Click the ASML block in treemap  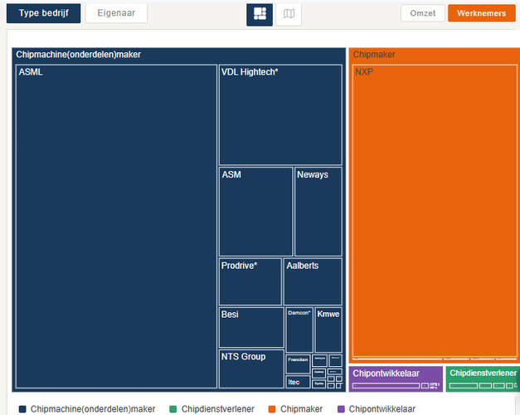(x=116, y=227)
